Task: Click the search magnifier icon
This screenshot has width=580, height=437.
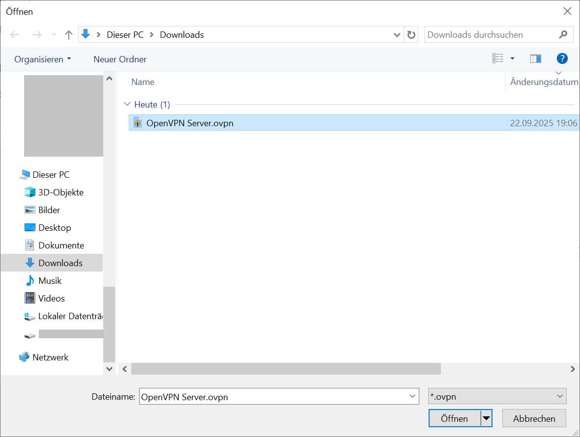Action: (x=563, y=35)
